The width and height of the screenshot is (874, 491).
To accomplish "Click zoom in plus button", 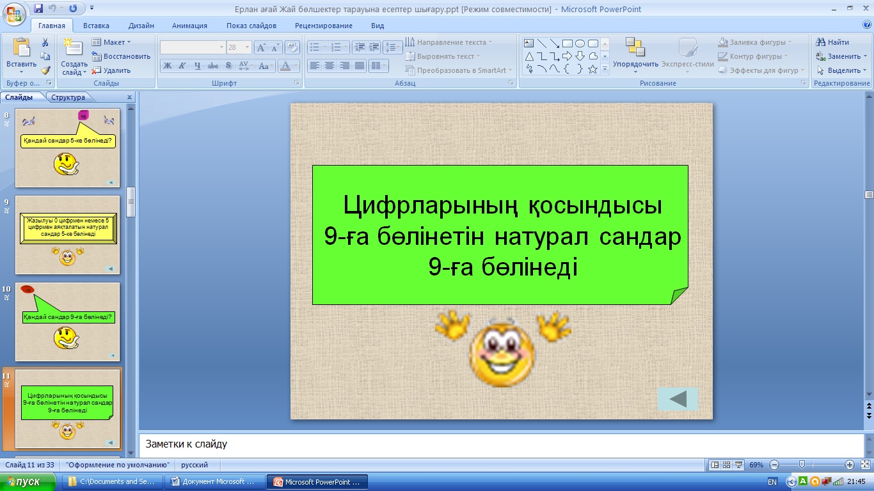I will (x=850, y=465).
